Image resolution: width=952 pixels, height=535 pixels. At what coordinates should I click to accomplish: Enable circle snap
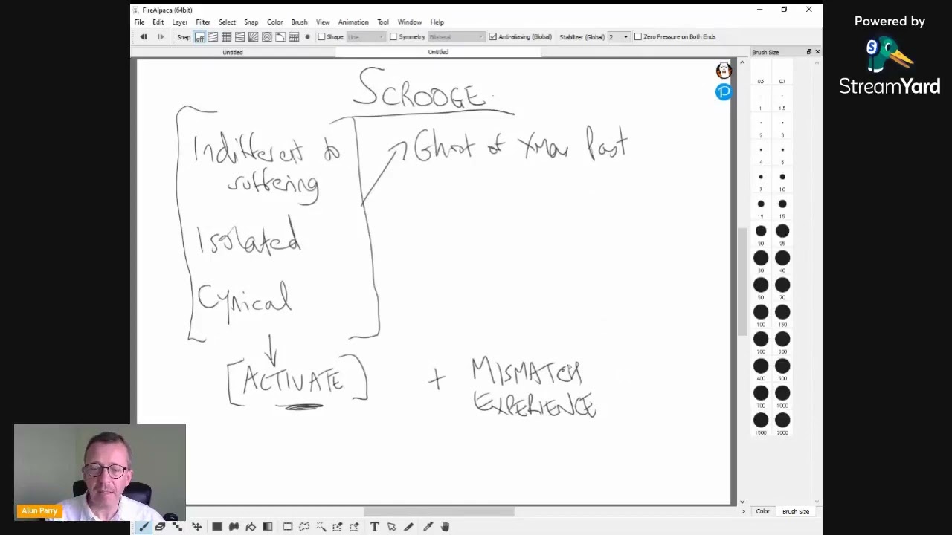(266, 37)
